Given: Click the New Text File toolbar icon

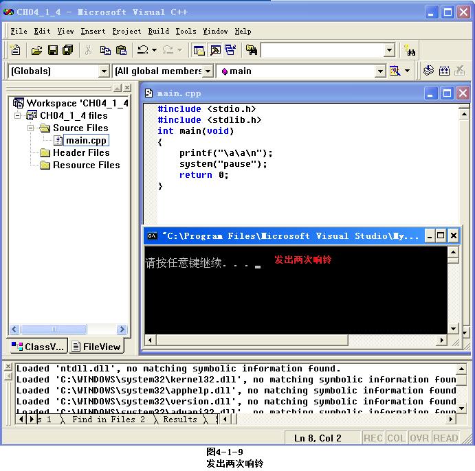Looking at the screenshot, I should click(x=15, y=50).
